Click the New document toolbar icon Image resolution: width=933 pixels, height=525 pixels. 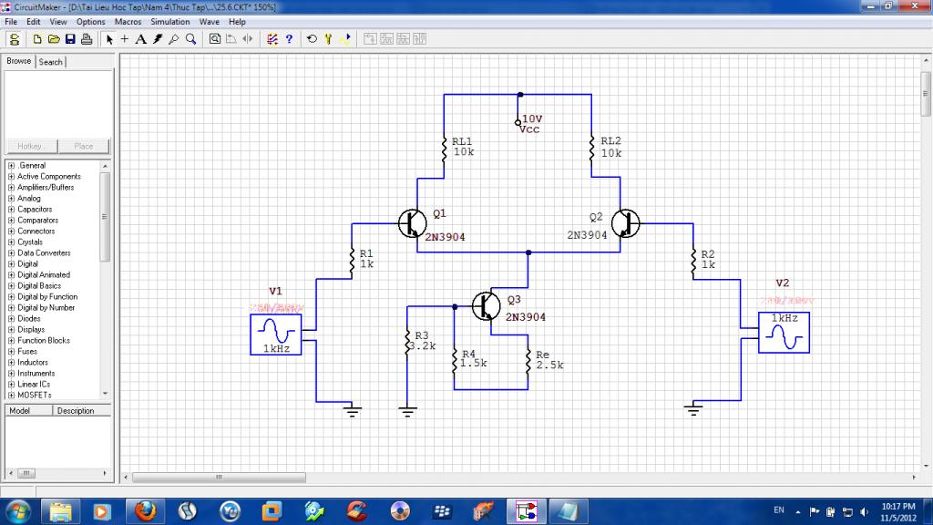coord(37,39)
